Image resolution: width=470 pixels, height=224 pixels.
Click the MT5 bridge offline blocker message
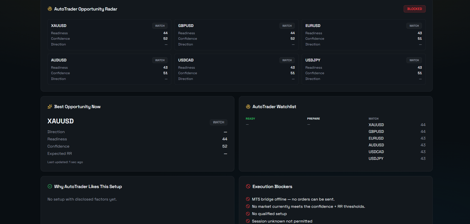(x=293, y=199)
